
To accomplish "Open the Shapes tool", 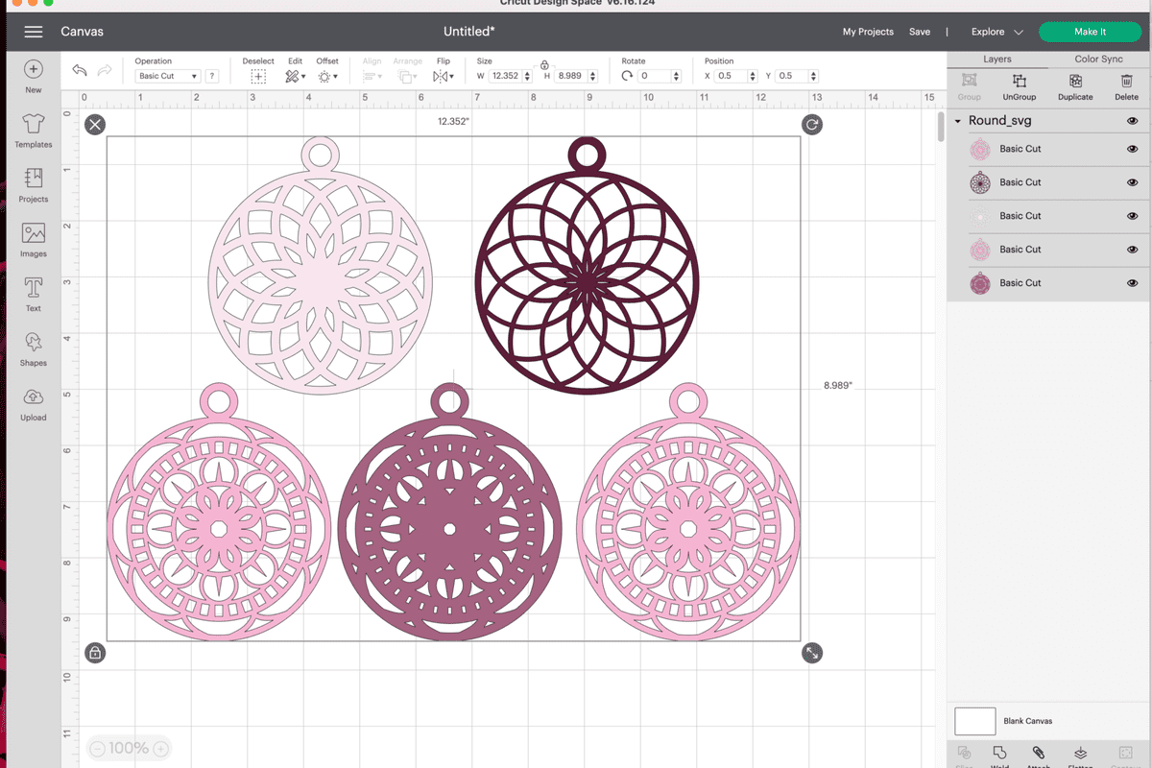I will [34, 343].
